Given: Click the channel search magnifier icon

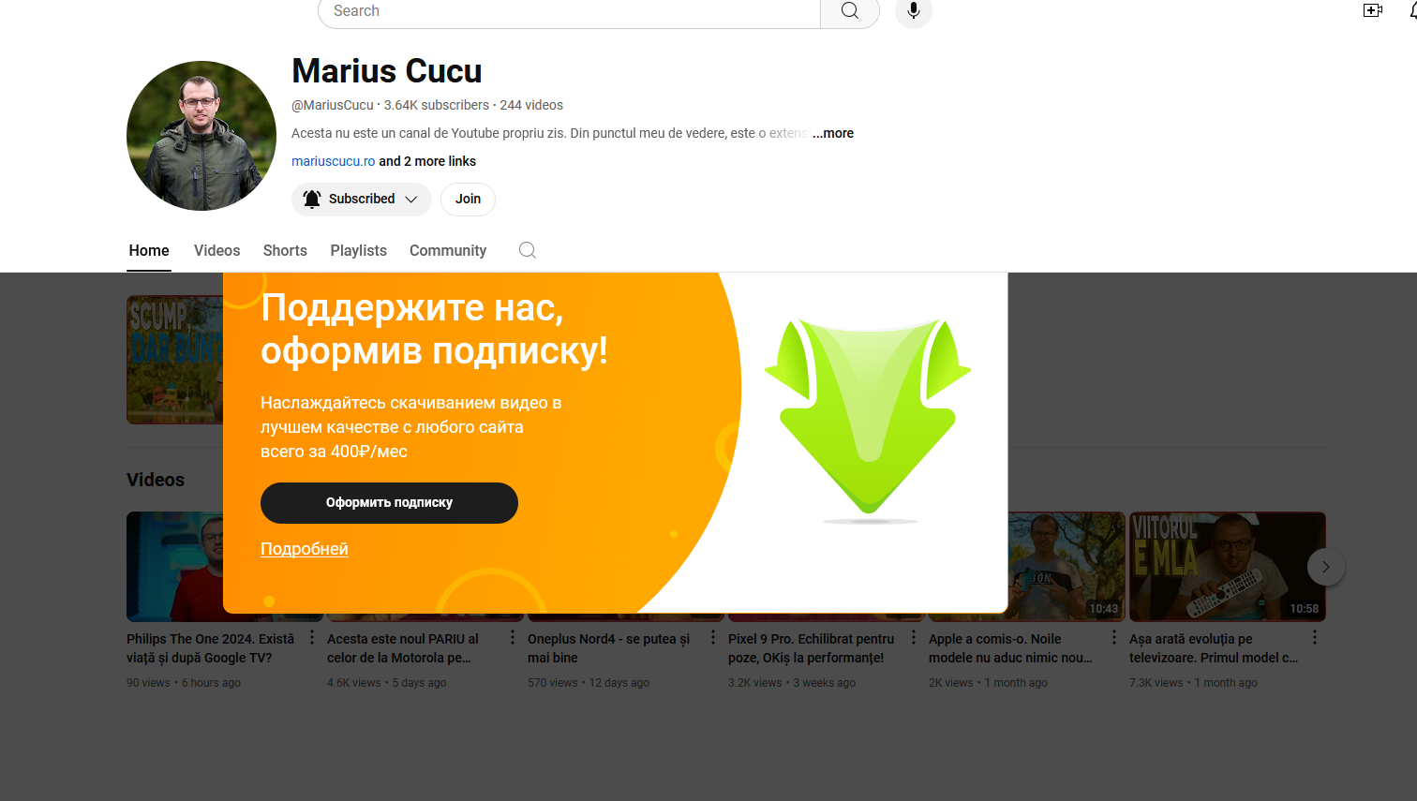Looking at the screenshot, I should pos(528,250).
